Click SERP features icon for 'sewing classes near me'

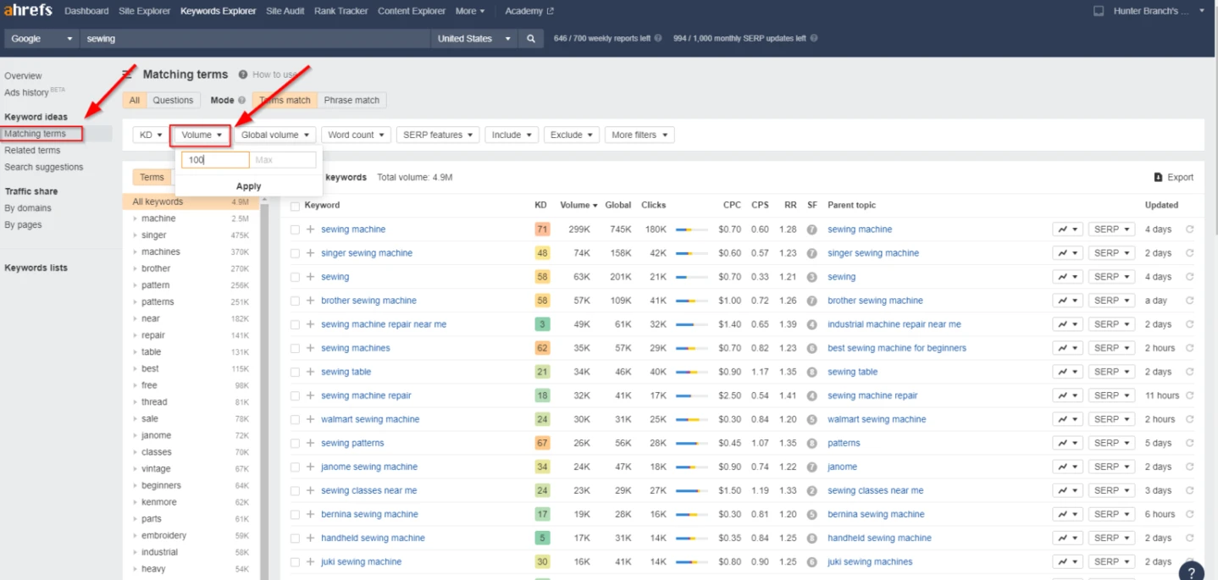pos(811,490)
